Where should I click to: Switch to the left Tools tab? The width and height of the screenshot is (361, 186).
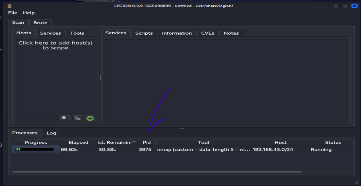coord(77,33)
